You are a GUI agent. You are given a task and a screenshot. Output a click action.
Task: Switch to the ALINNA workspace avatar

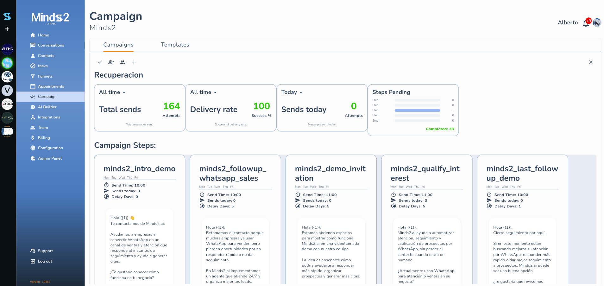point(7,49)
